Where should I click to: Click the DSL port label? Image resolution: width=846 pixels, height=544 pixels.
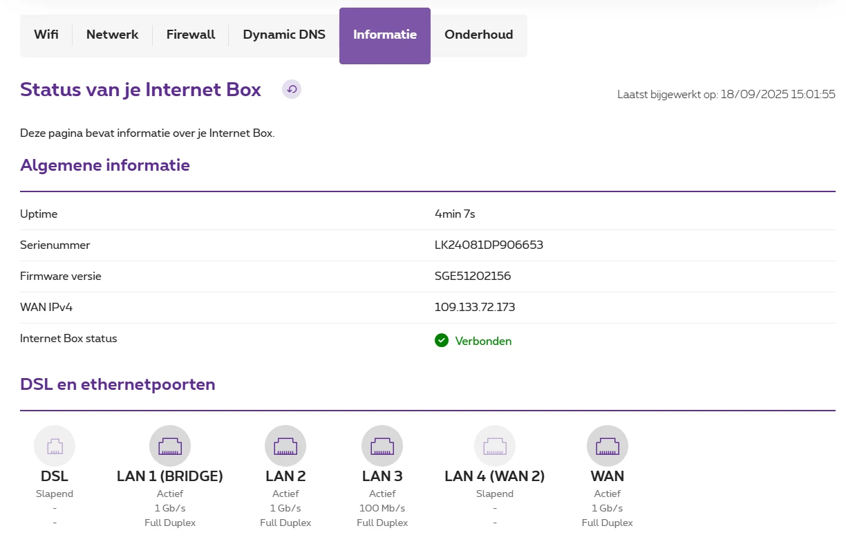click(55, 476)
